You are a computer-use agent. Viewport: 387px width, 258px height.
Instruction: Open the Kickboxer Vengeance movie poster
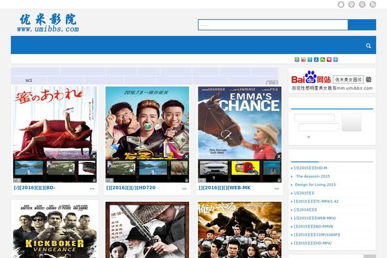point(55,230)
